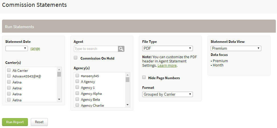Click the Carrier(s) list scrollbar thumb
The image size is (277, 128).
click(59, 74)
